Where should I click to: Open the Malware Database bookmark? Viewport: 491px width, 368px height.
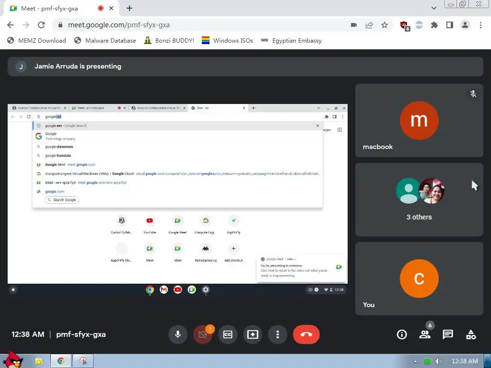point(105,40)
